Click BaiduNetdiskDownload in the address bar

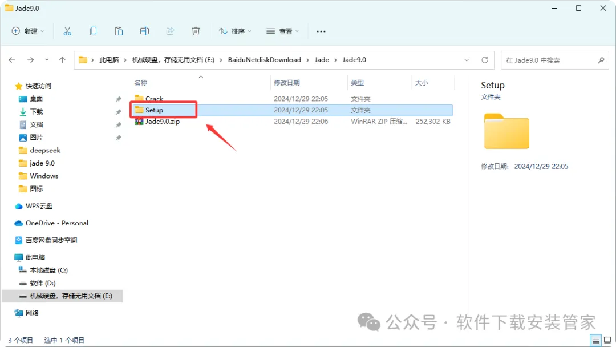[x=265, y=60]
